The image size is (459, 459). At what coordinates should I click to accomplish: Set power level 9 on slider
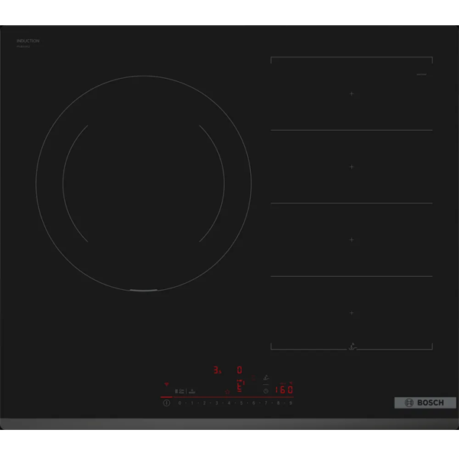[291, 402]
